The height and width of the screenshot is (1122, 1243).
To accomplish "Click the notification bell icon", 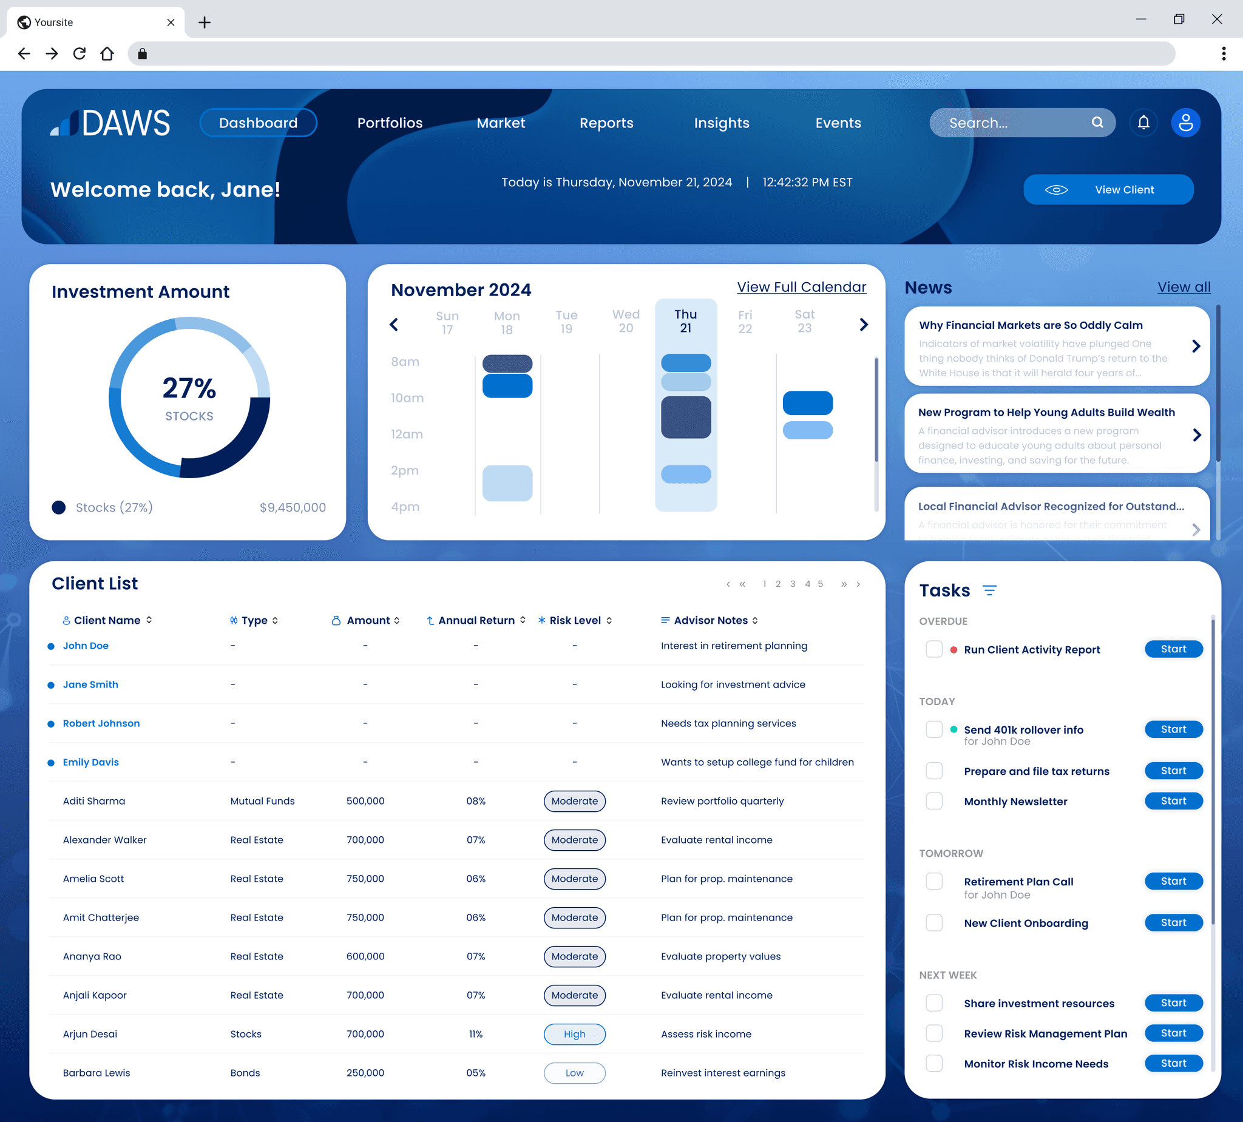I will pos(1143,123).
